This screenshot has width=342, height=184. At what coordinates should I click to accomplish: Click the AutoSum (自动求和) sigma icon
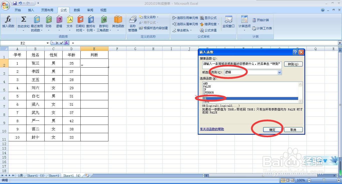24,19
